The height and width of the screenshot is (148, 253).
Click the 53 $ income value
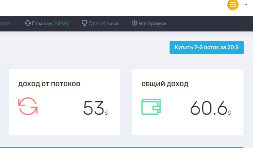(x=95, y=108)
